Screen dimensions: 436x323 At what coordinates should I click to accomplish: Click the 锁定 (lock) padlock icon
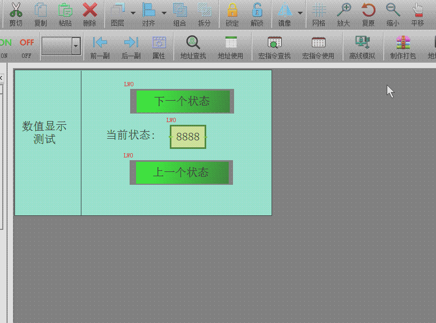pyautogui.click(x=232, y=11)
